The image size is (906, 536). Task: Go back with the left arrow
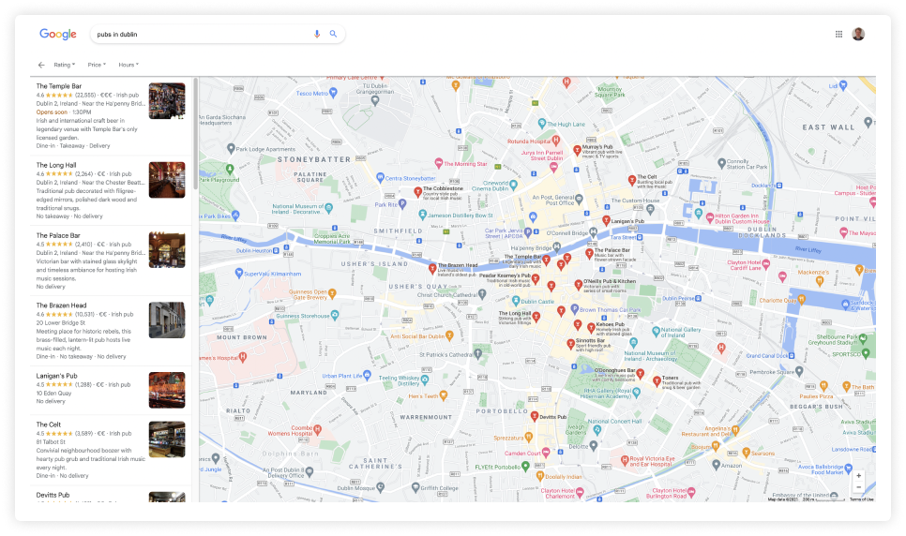[41, 65]
